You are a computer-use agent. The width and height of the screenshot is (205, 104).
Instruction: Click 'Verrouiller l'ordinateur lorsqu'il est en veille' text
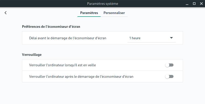coord(63,65)
